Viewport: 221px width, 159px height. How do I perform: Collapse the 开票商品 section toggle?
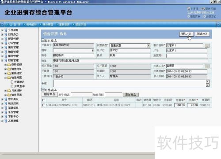[x=43, y=89]
